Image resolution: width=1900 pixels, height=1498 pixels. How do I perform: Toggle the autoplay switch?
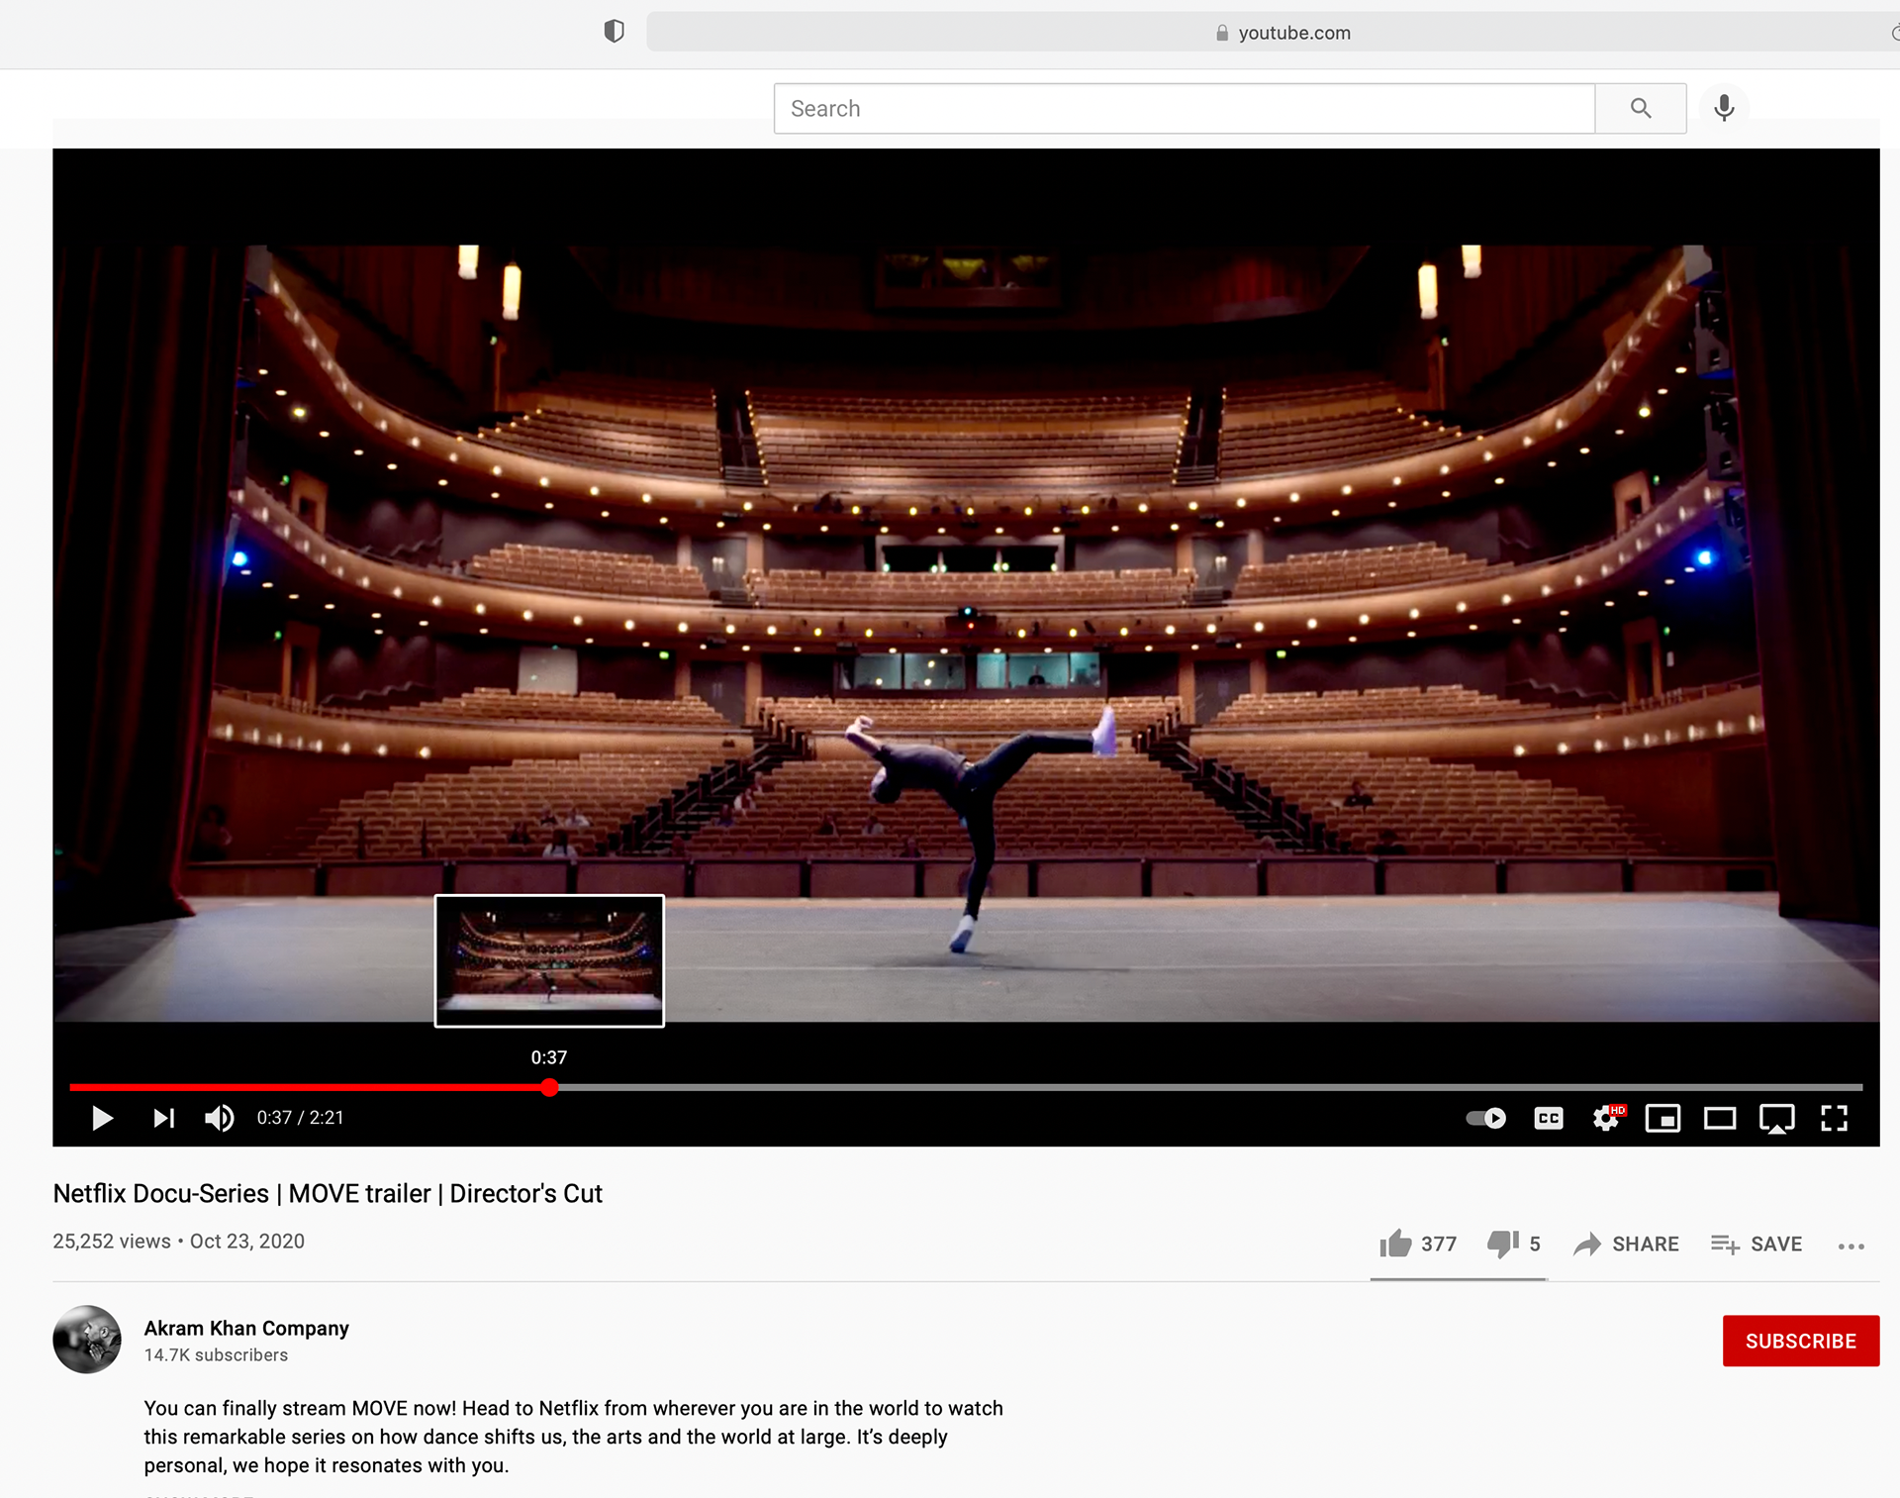[x=1486, y=1118]
